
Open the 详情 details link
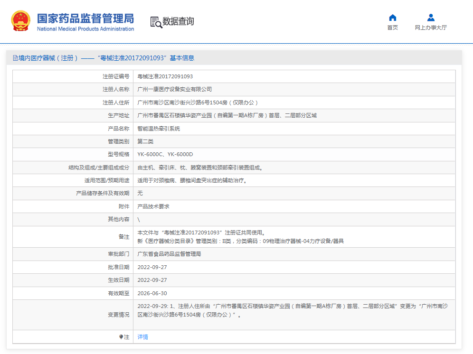pos(143,337)
